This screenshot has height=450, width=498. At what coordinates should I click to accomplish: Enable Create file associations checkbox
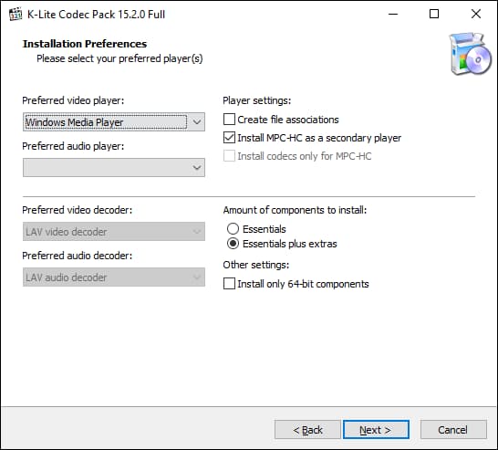[229, 120]
